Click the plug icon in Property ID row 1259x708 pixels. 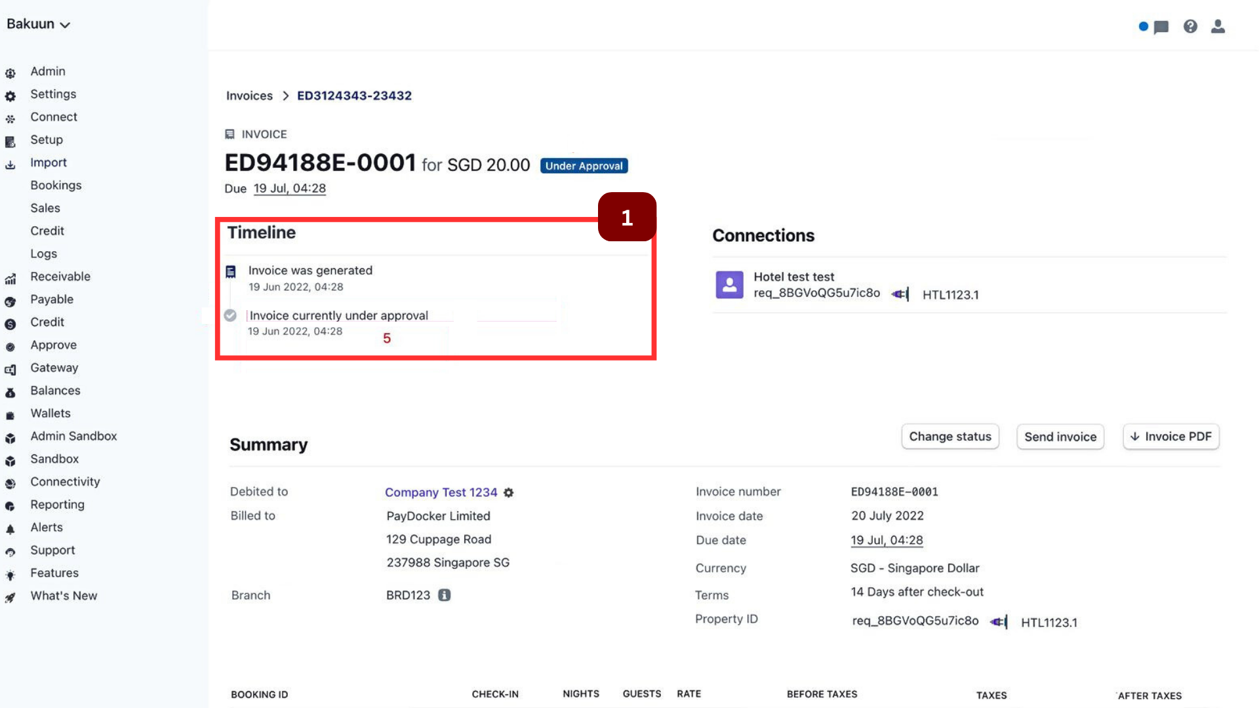999,622
